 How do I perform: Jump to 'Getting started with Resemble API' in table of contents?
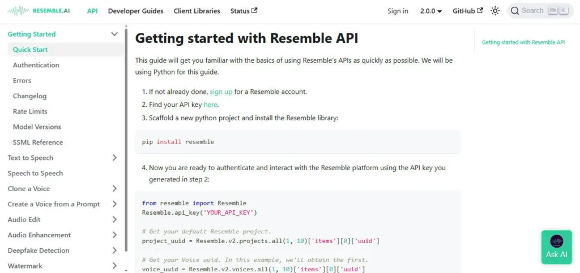pyautogui.click(x=523, y=42)
